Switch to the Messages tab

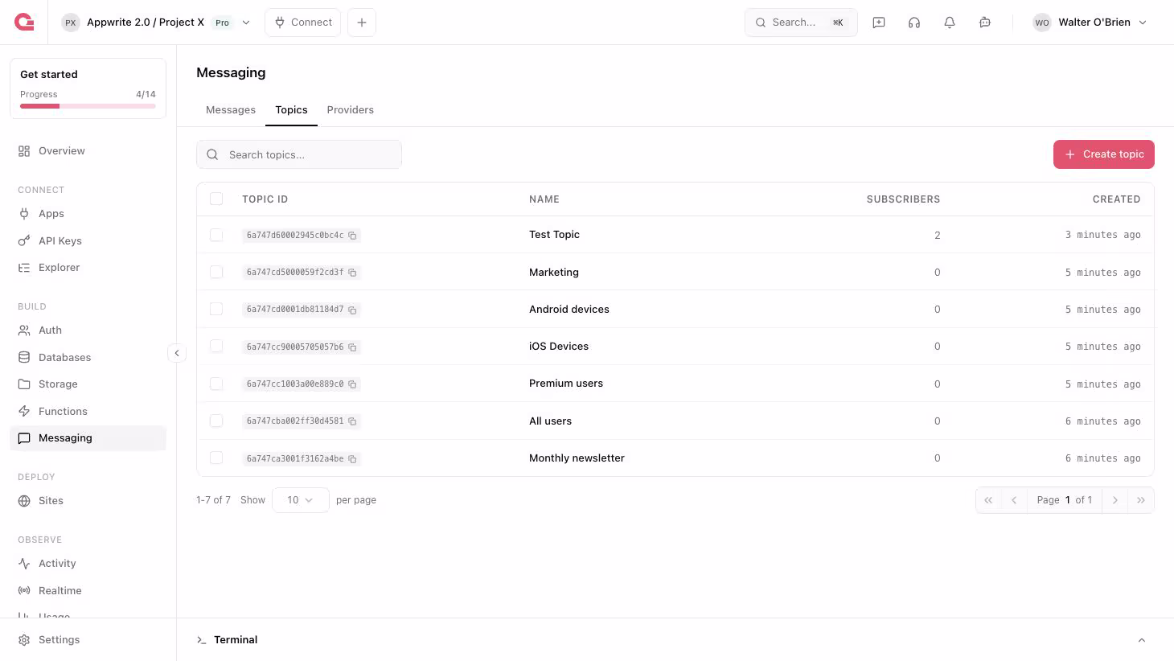click(x=231, y=110)
